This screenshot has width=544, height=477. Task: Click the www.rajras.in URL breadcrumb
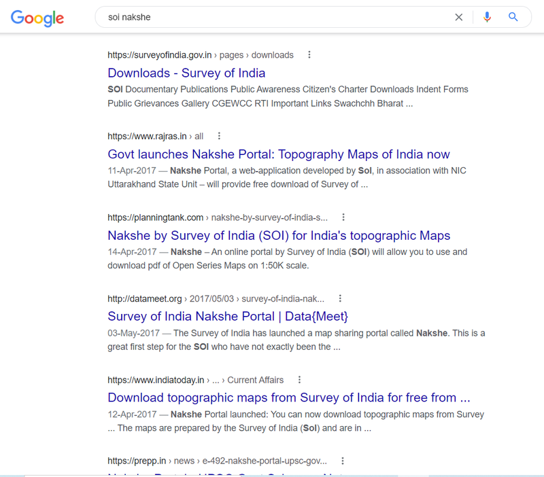tap(156, 136)
